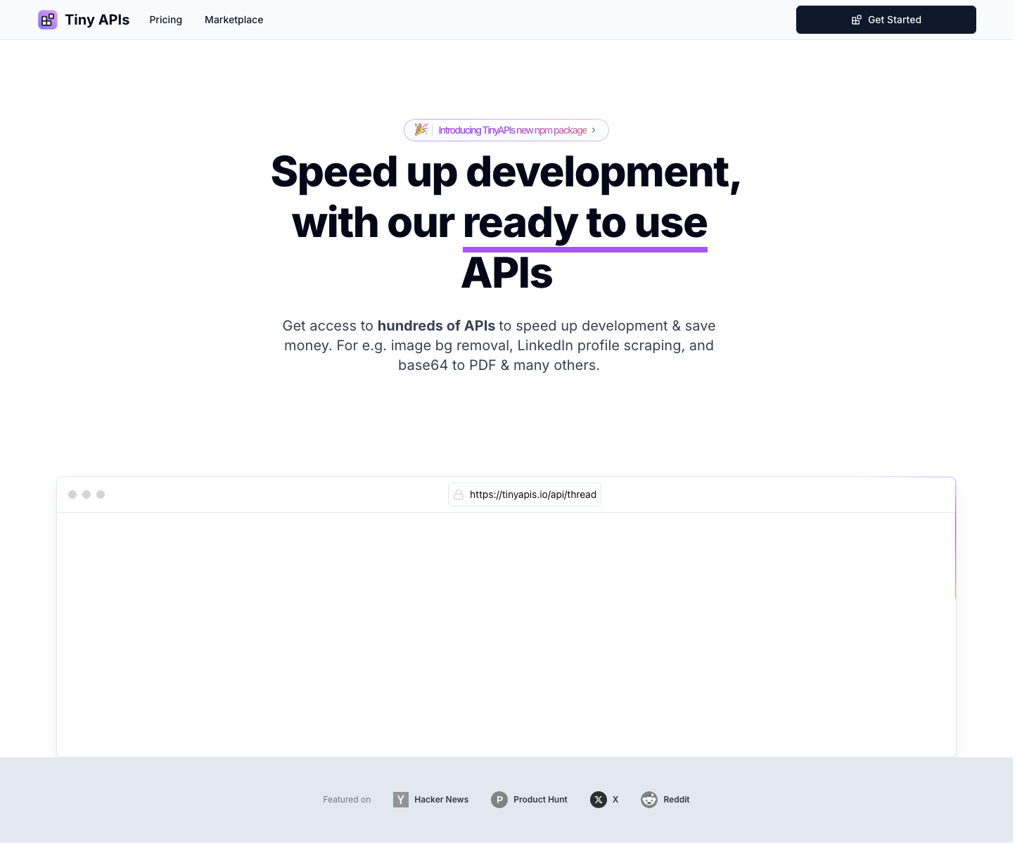Open the Pricing page
1022x844 pixels.
tap(165, 20)
